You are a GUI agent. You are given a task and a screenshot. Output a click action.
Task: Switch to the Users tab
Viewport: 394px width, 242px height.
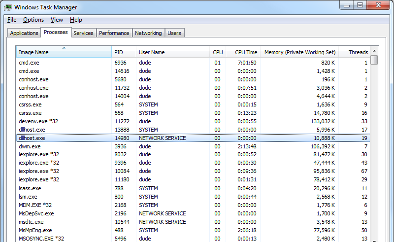click(x=174, y=33)
